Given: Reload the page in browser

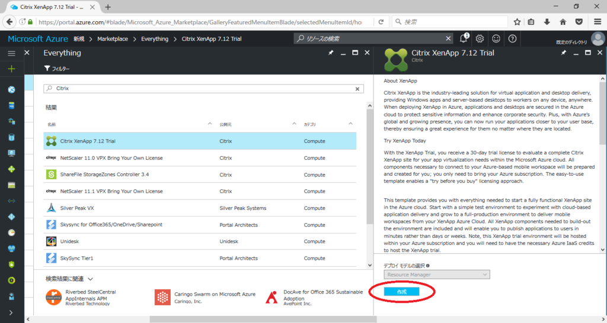Looking at the screenshot, I should pyautogui.click(x=381, y=22).
